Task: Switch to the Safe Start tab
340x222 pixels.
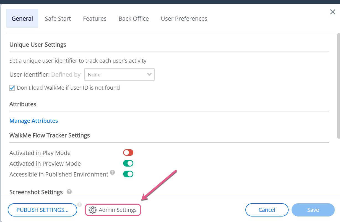Action: (x=58, y=18)
